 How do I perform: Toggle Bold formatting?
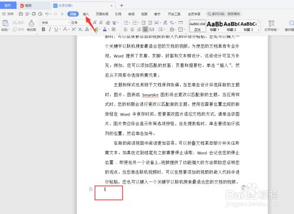(44, 29)
